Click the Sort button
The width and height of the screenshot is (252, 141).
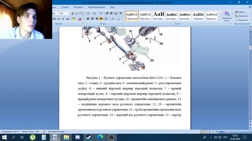coord(116,13)
